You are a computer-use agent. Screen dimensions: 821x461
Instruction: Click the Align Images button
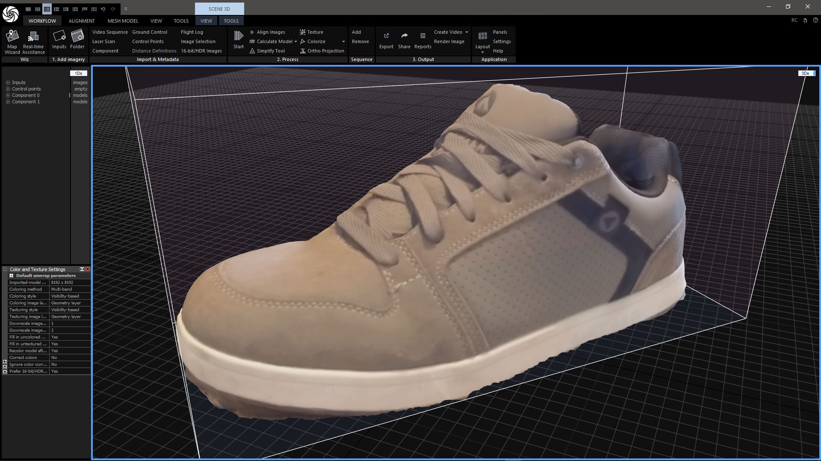point(270,32)
